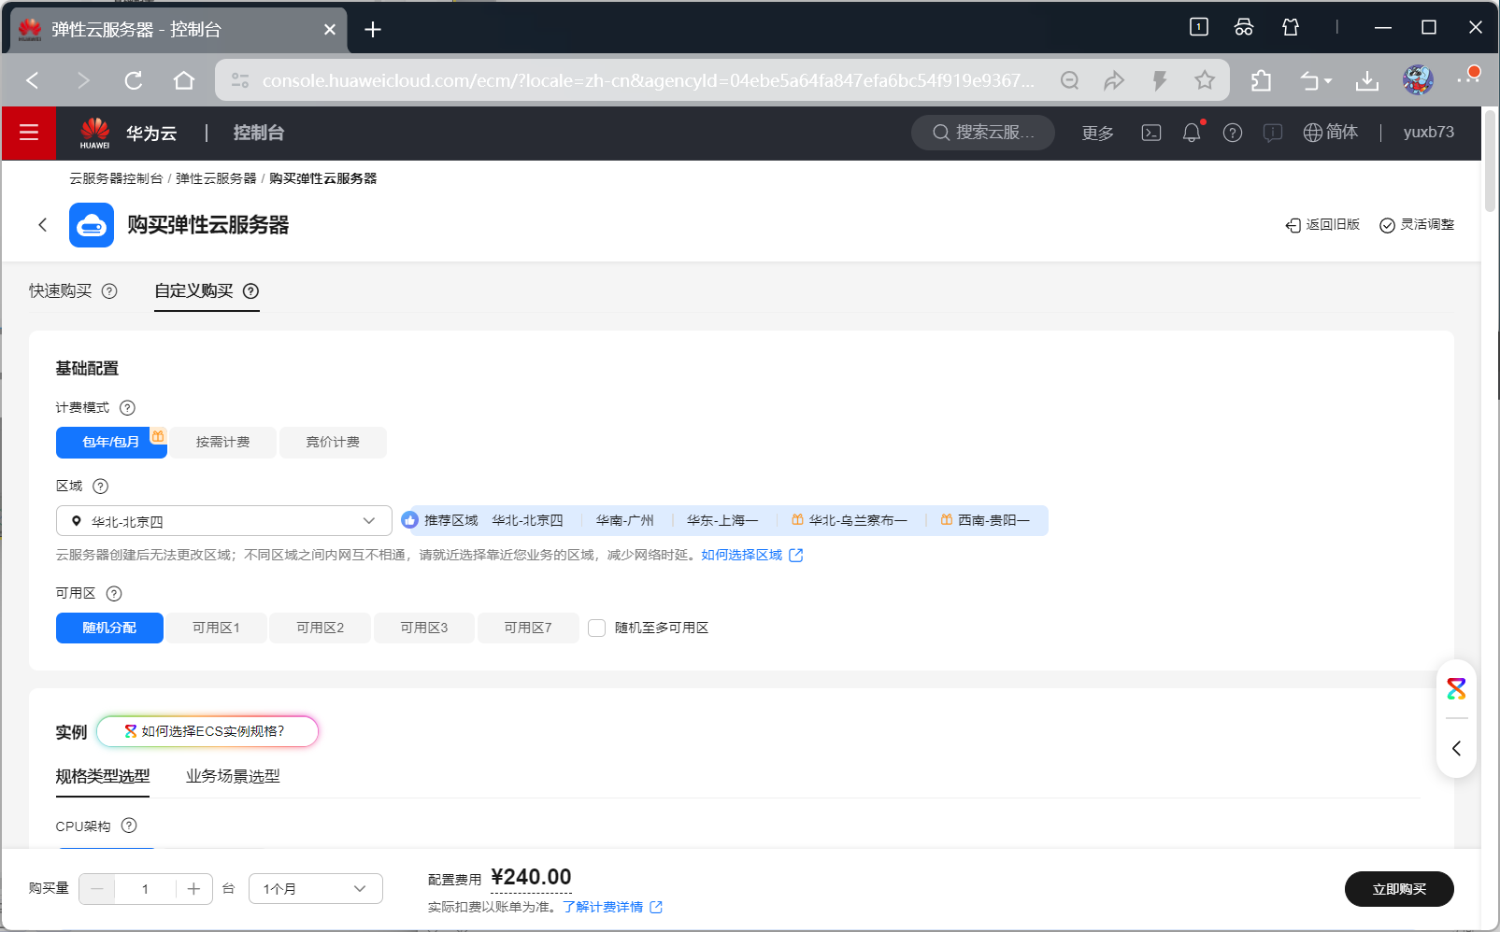
Task: Go to 云服务器控制台 breadcrumb
Action: tap(116, 178)
